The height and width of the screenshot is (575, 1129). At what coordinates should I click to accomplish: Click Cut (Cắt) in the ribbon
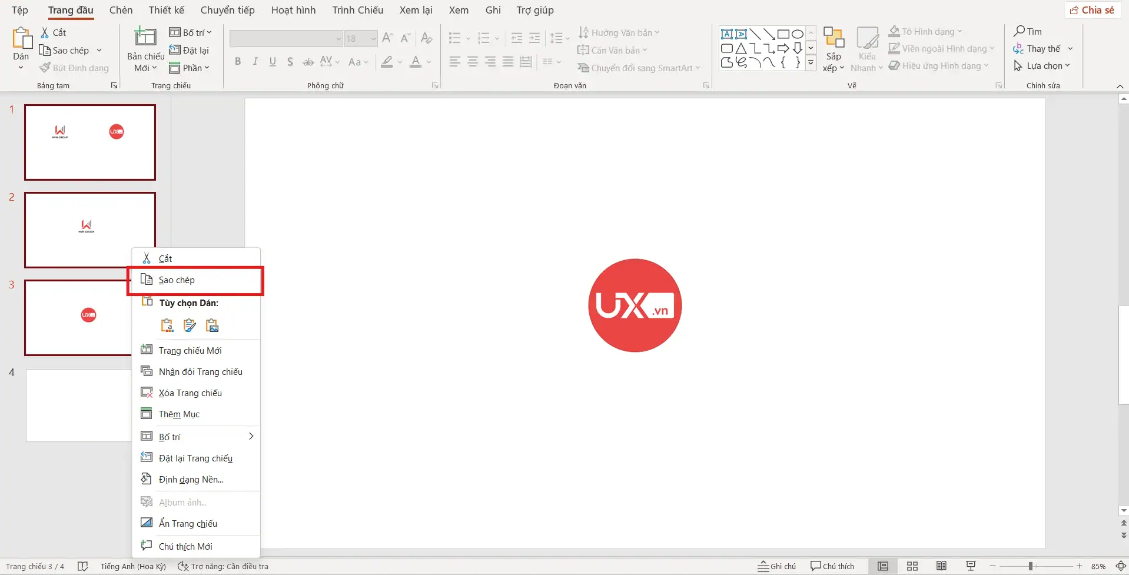(54, 33)
